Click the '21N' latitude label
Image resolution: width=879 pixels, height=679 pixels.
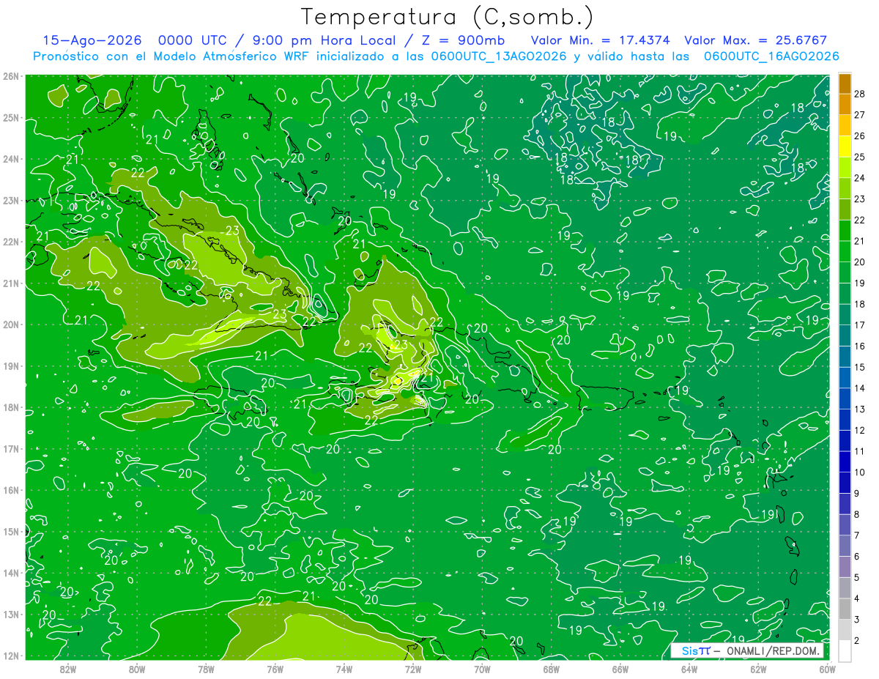(x=11, y=283)
